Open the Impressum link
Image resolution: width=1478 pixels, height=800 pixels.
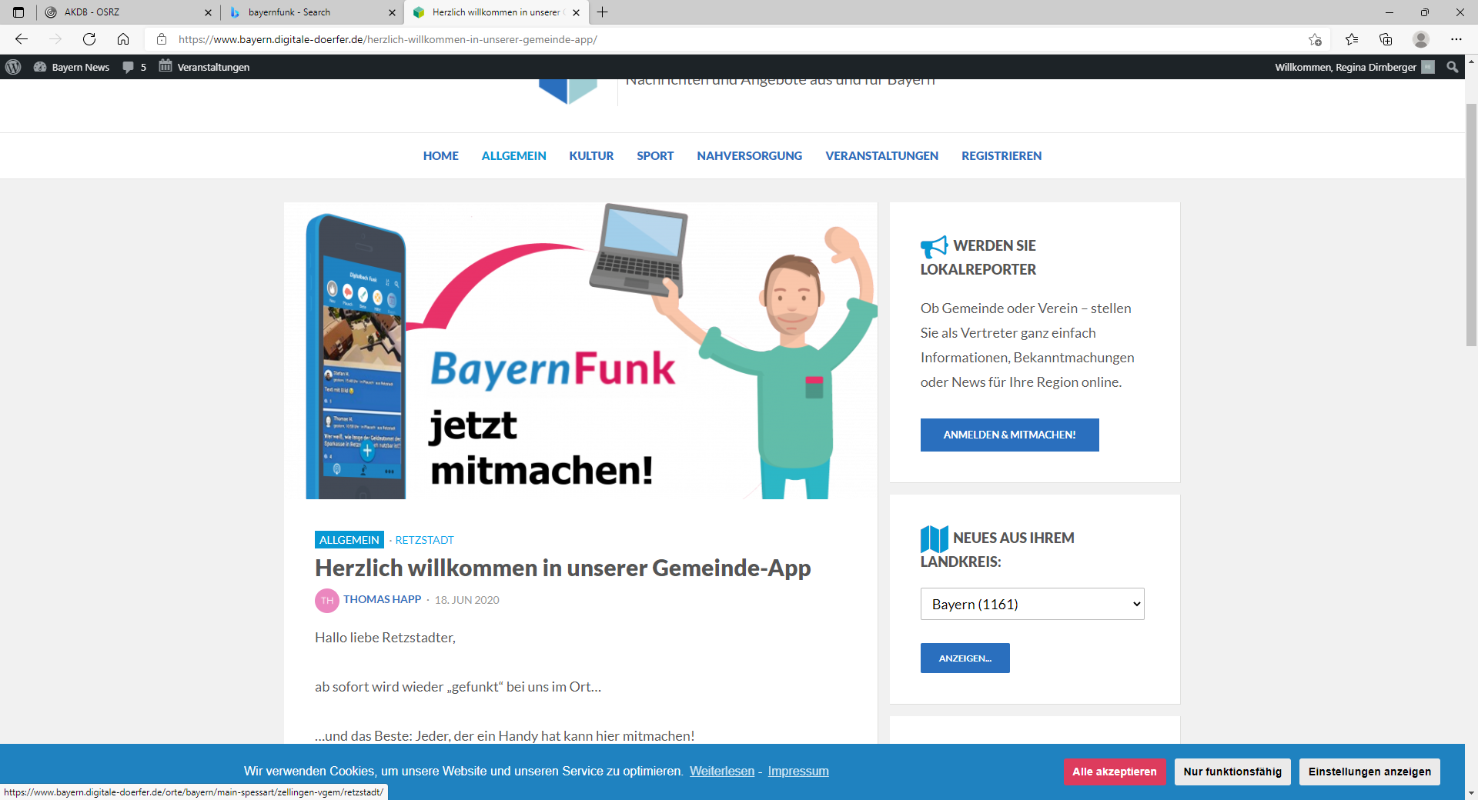click(798, 771)
